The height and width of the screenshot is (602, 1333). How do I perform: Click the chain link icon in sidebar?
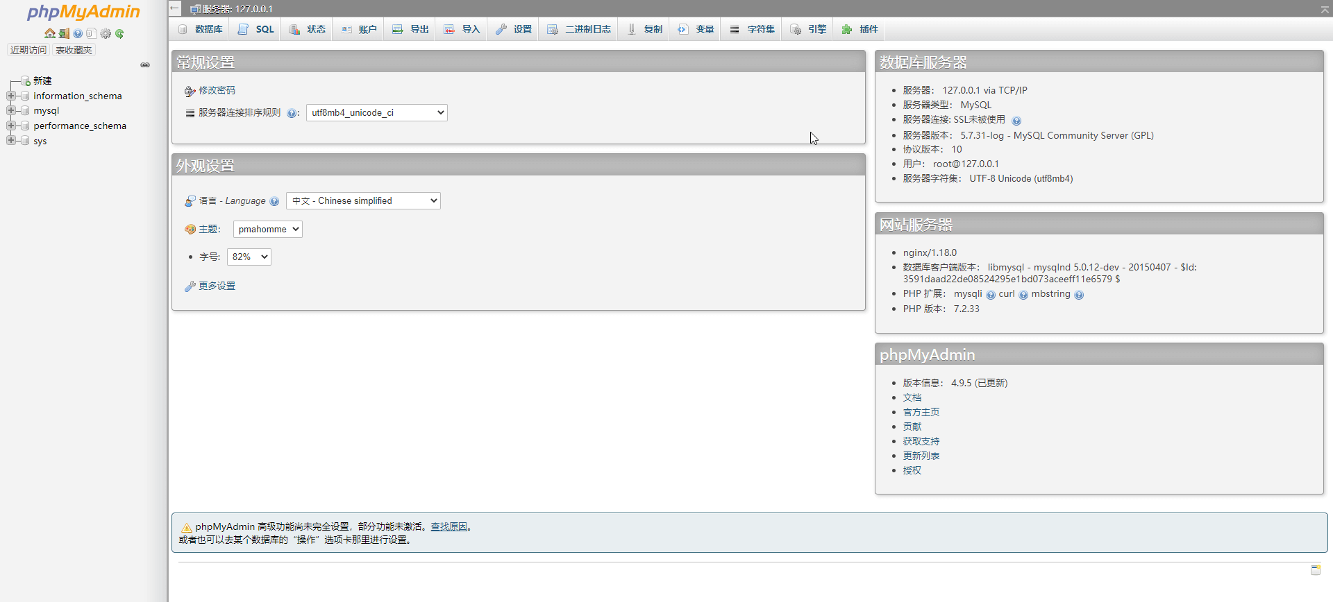[145, 65]
